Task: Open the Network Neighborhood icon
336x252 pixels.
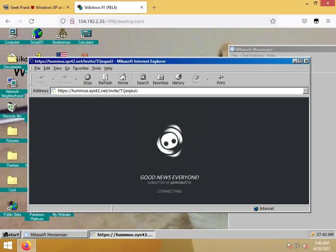Action: coord(12,87)
